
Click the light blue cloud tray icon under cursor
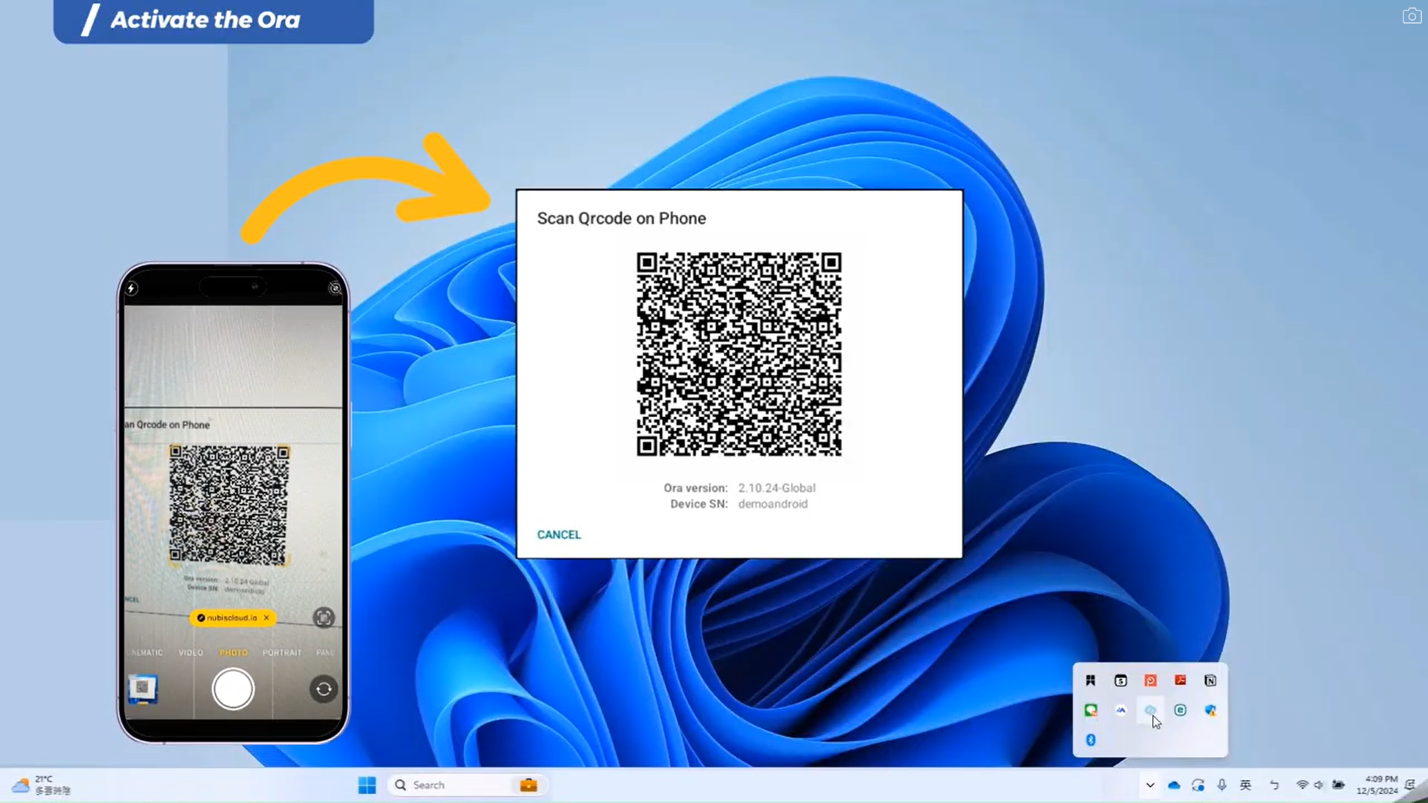pos(1150,710)
